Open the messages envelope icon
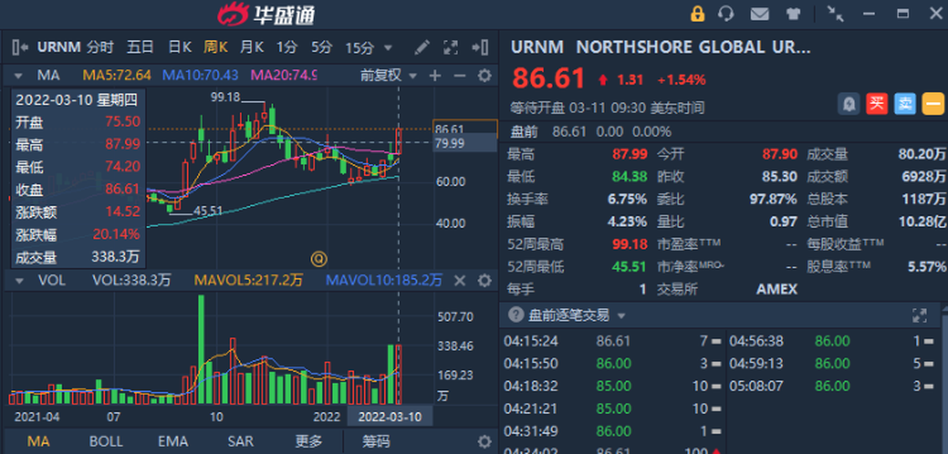 [760, 13]
